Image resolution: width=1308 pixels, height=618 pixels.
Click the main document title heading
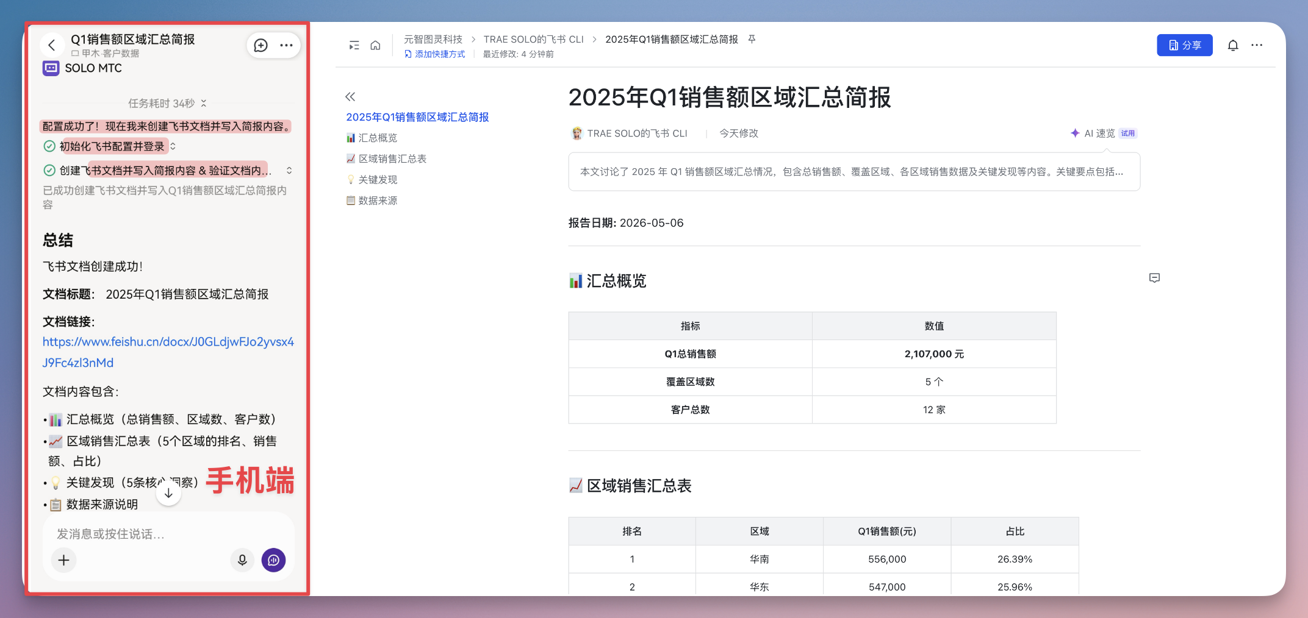point(730,98)
